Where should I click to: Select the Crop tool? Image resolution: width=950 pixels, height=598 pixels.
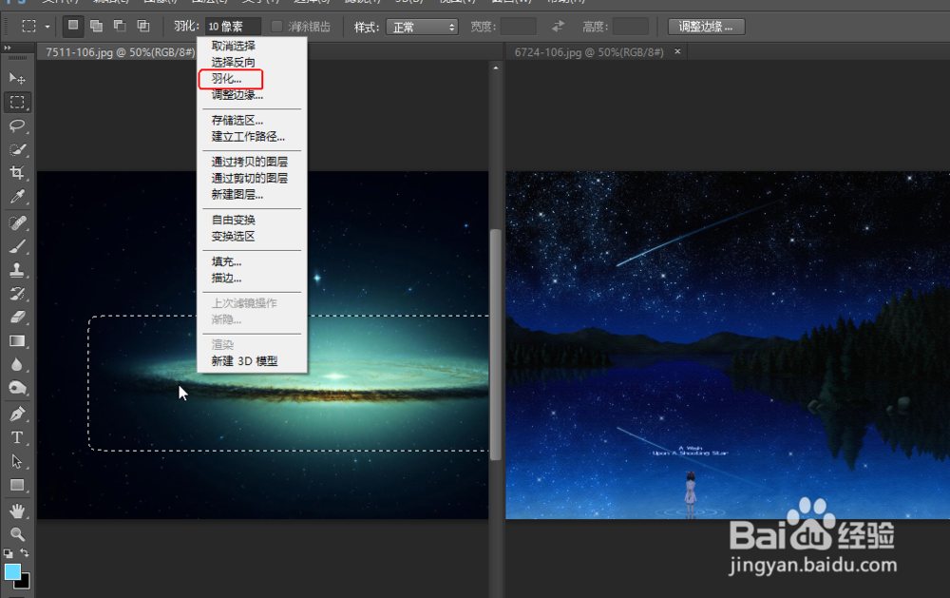point(17,173)
